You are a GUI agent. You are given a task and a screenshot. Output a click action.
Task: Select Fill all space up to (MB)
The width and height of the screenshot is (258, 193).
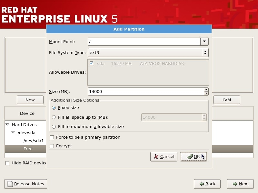(x=54, y=117)
